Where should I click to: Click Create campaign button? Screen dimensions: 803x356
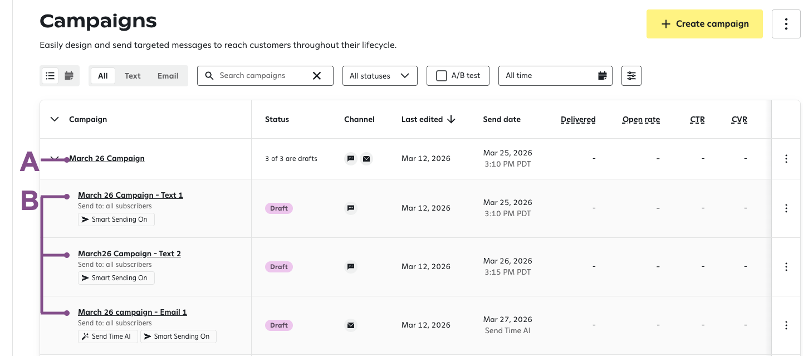704,24
